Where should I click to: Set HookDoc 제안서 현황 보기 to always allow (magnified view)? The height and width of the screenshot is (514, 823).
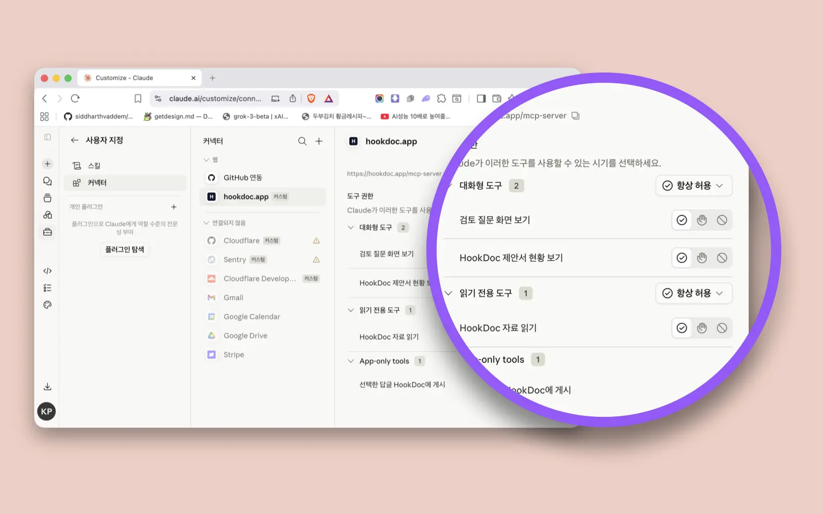tap(682, 258)
